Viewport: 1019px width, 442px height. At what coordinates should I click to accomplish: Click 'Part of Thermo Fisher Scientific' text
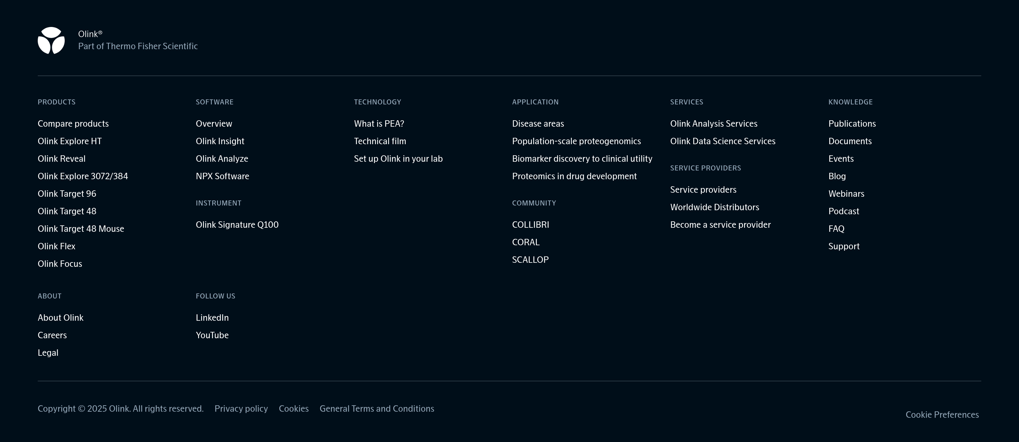138,46
